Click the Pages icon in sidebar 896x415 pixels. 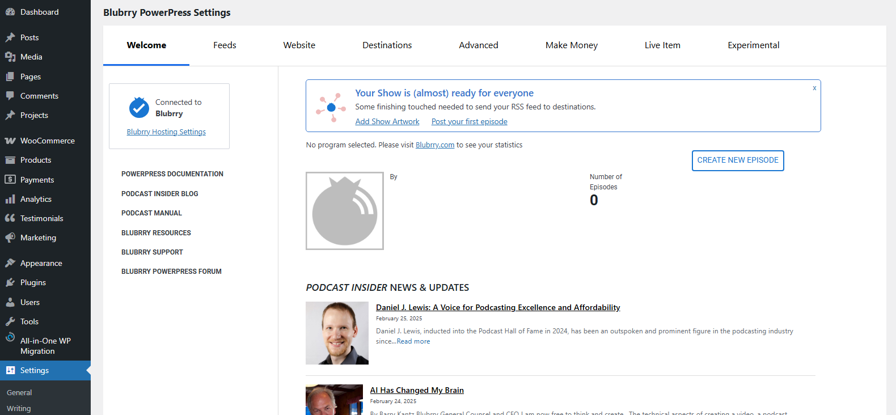coord(10,77)
